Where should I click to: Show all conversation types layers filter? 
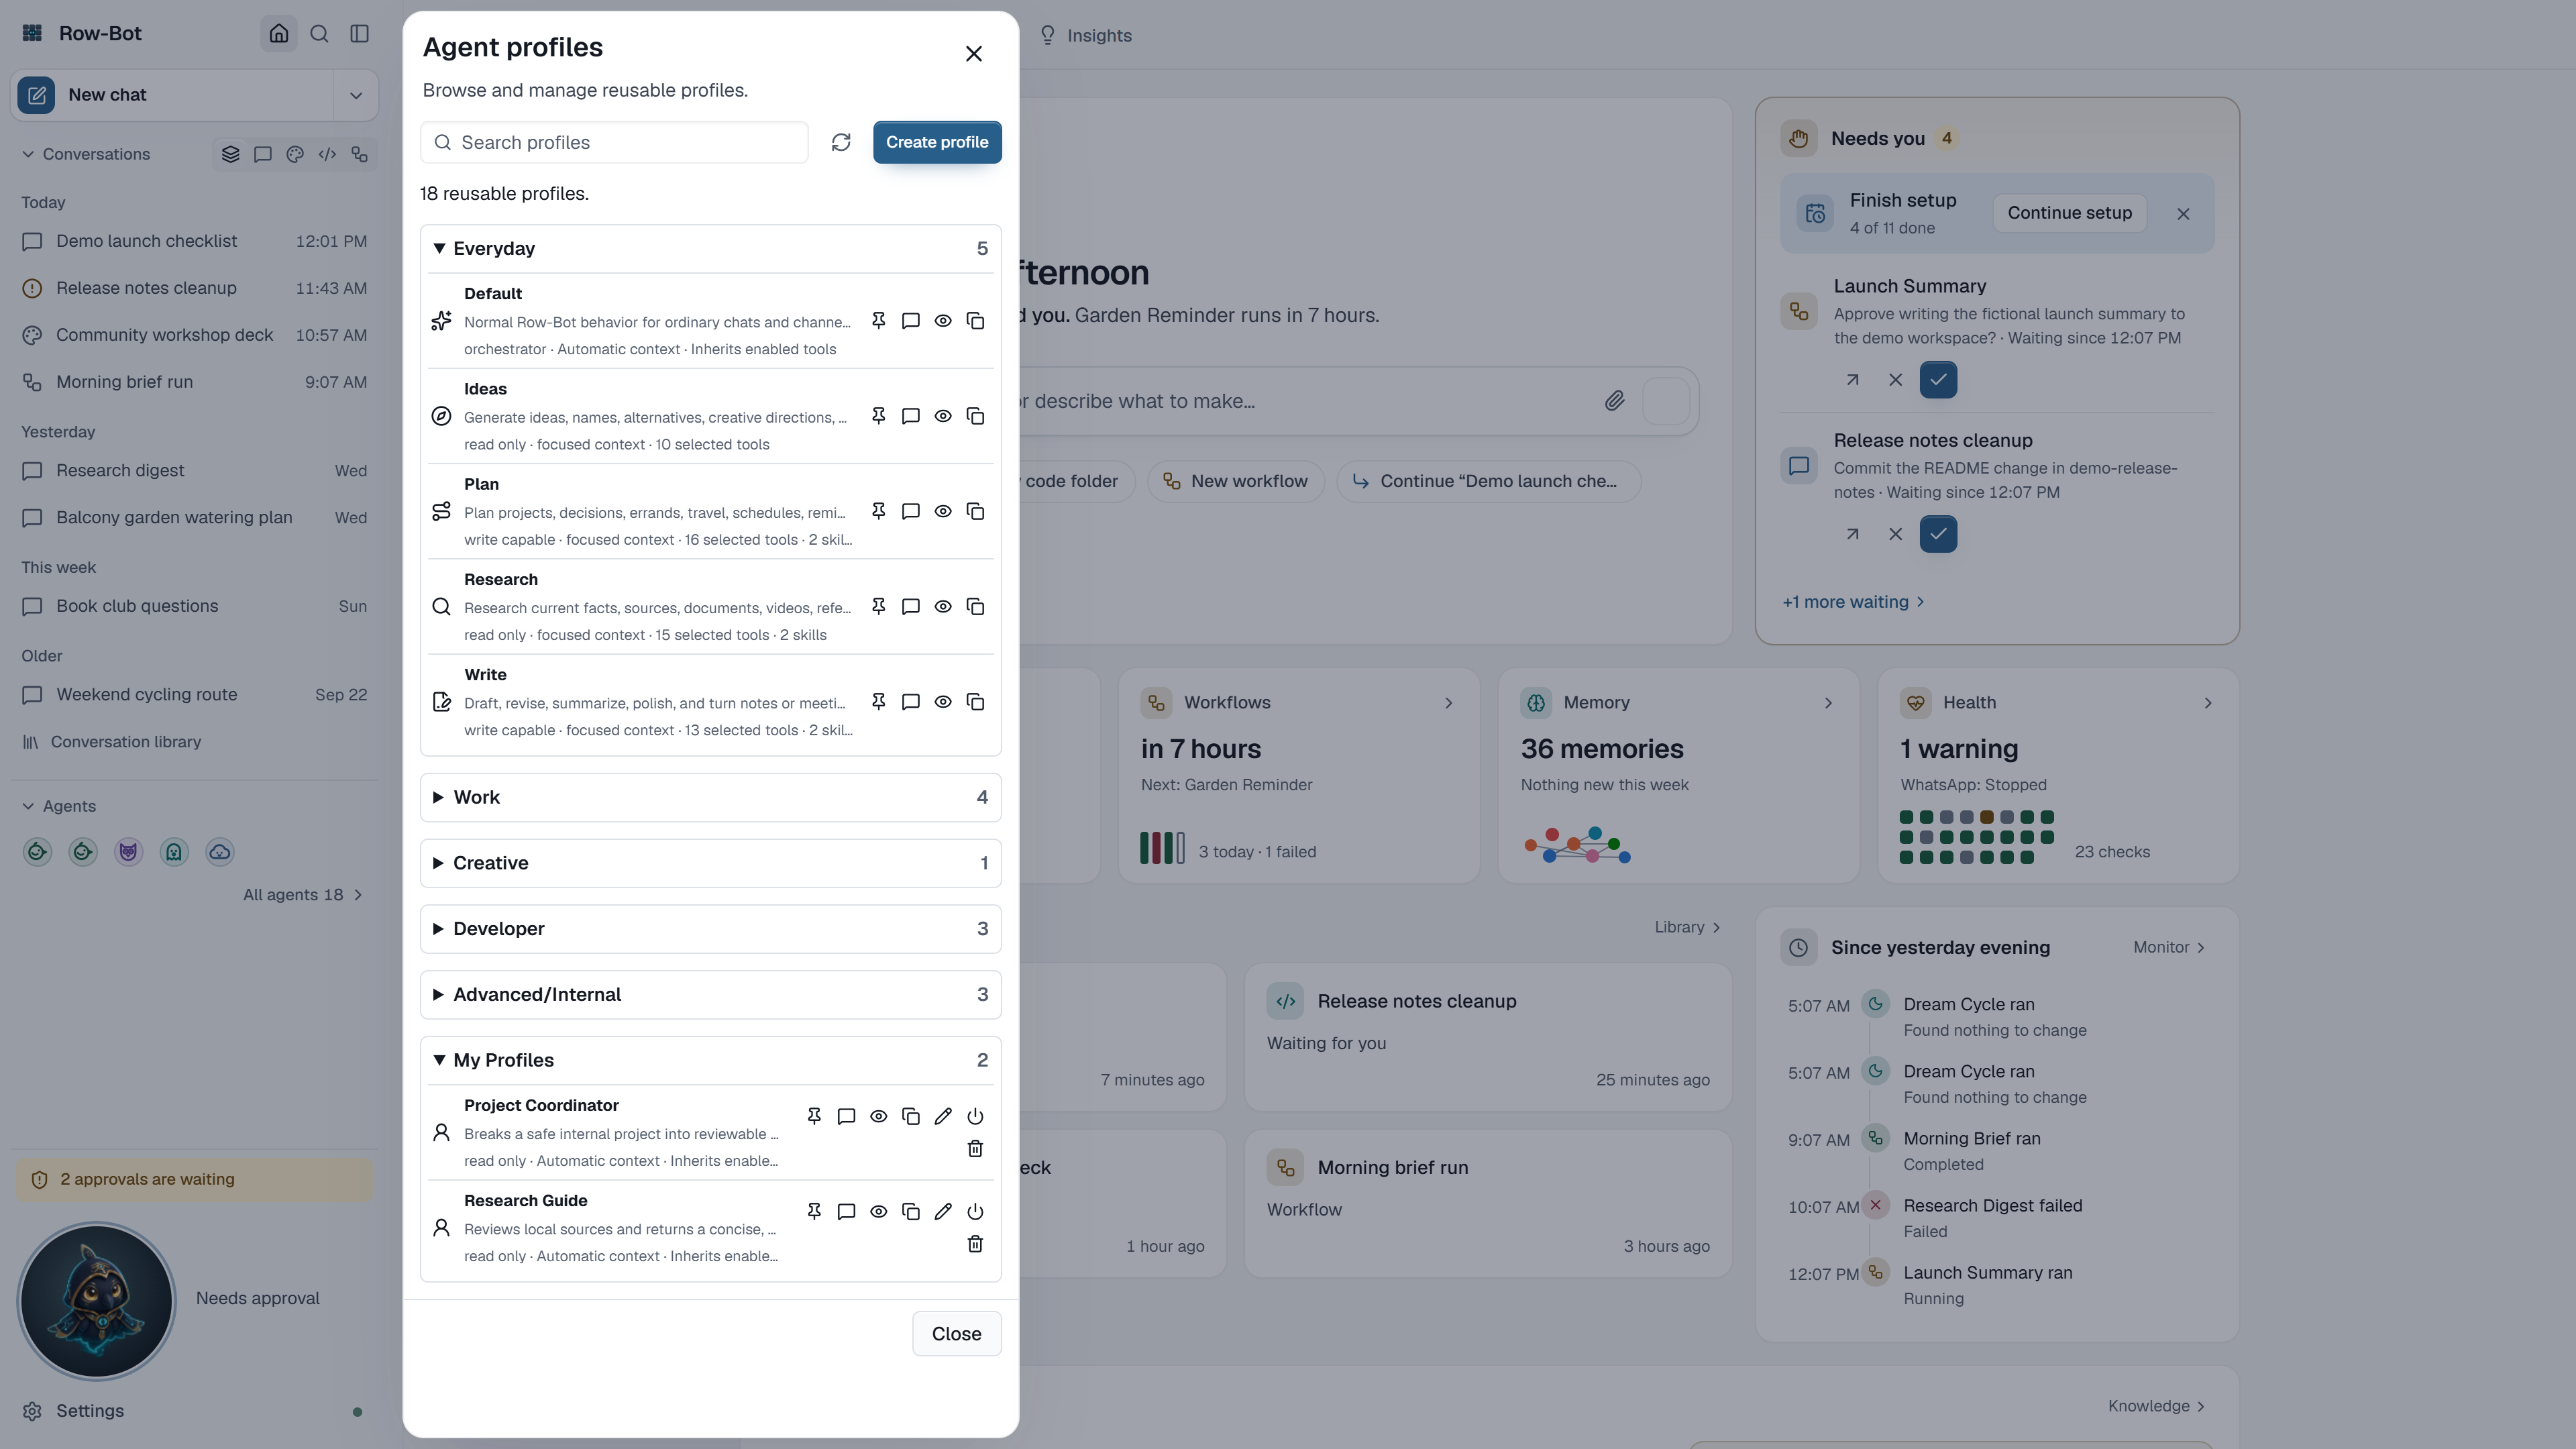tap(230, 154)
